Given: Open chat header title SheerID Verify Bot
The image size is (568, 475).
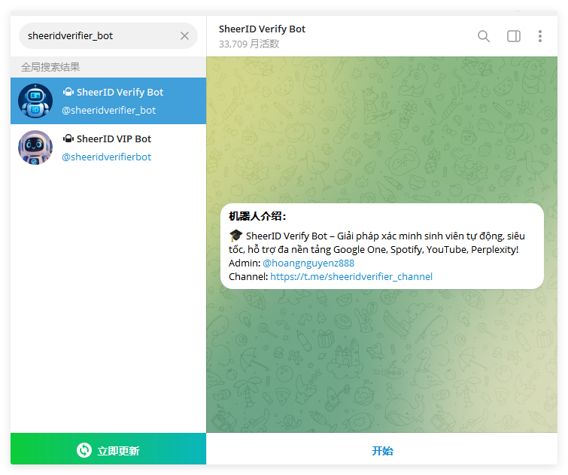Looking at the screenshot, I should (262, 29).
